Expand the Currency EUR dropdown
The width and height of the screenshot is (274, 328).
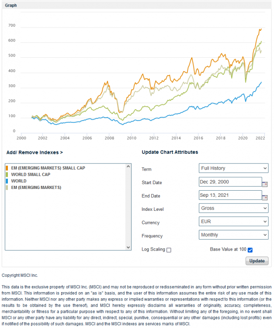(x=233, y=222)
